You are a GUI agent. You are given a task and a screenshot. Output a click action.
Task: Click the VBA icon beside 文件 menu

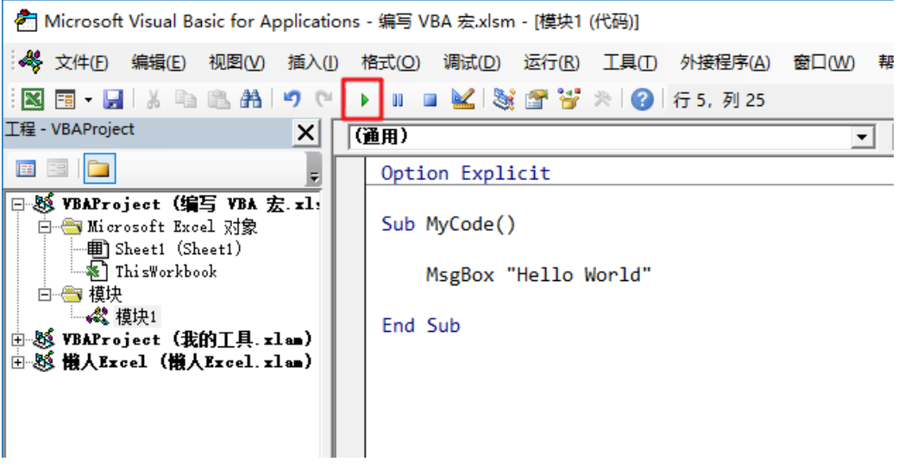point(30,61)
